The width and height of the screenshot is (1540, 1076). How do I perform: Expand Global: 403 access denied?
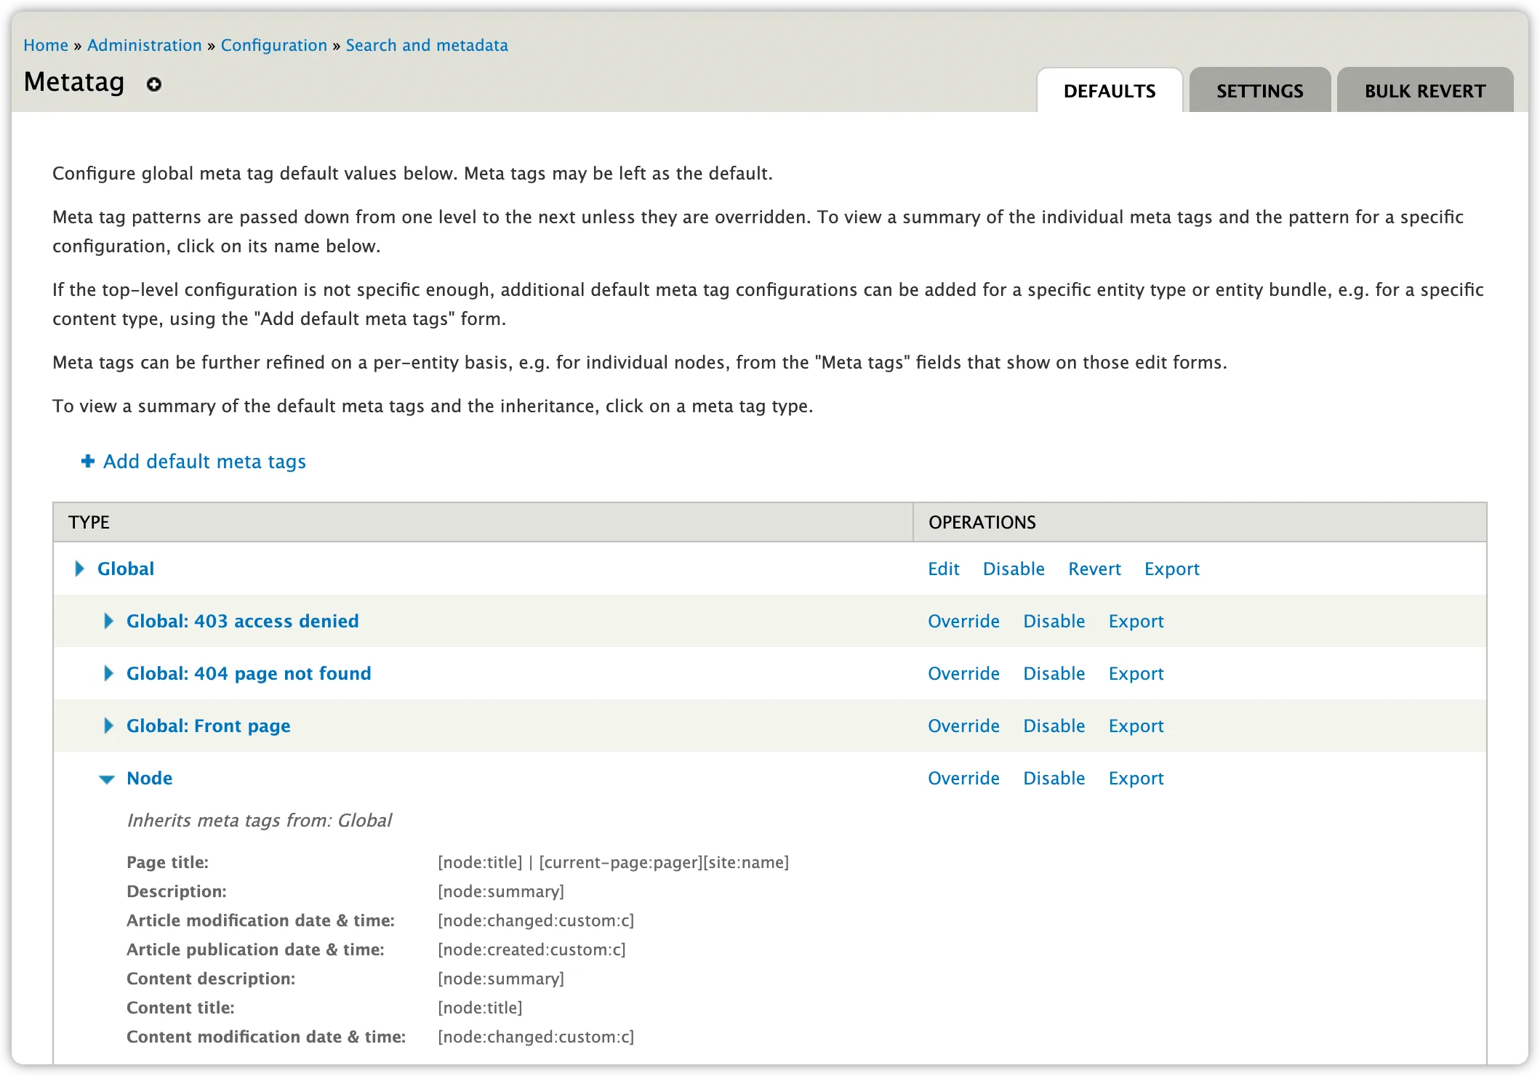[109, 621]
